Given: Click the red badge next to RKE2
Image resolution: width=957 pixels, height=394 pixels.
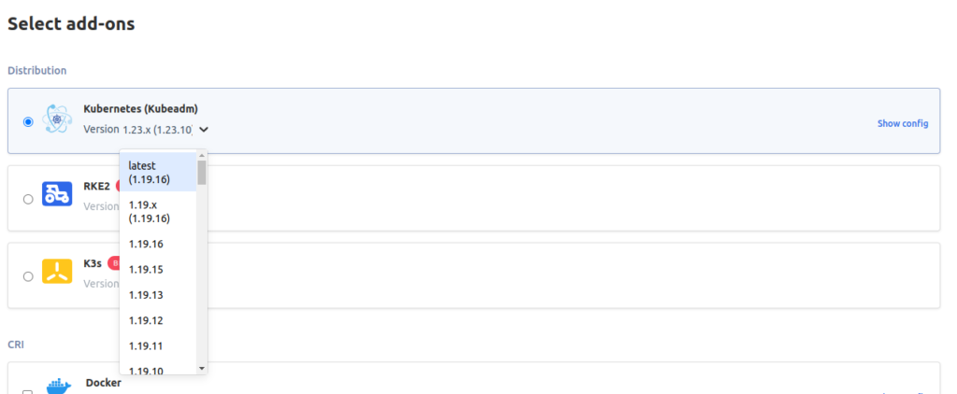Looking at the screenshot, I should click(x=118, y=186).
